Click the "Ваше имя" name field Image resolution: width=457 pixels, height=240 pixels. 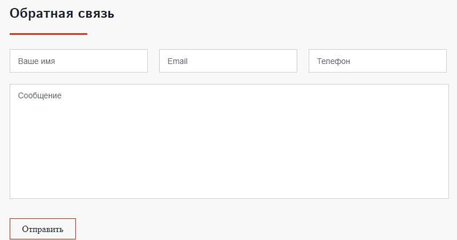point(79,61)
